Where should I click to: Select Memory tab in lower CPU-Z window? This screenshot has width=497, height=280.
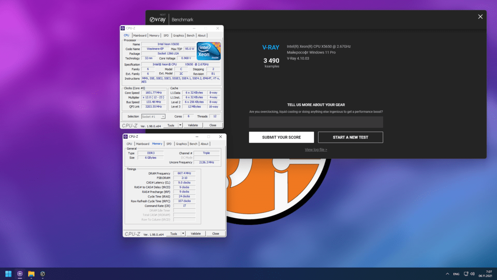pyautogui.click(x=157, y=144)
